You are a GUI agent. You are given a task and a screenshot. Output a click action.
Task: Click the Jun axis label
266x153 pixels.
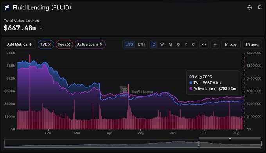pyautogui.click(x=173, y=133)
